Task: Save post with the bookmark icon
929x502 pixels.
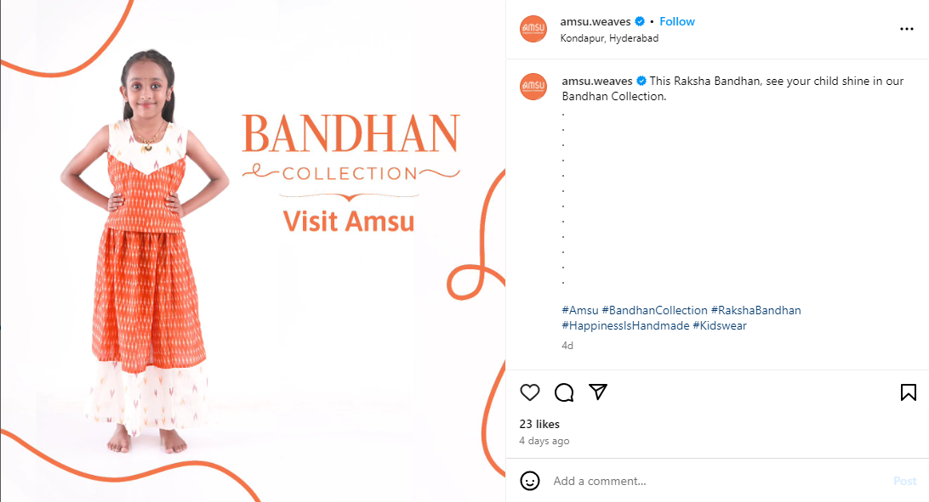Action: click(x=909, y=392)
